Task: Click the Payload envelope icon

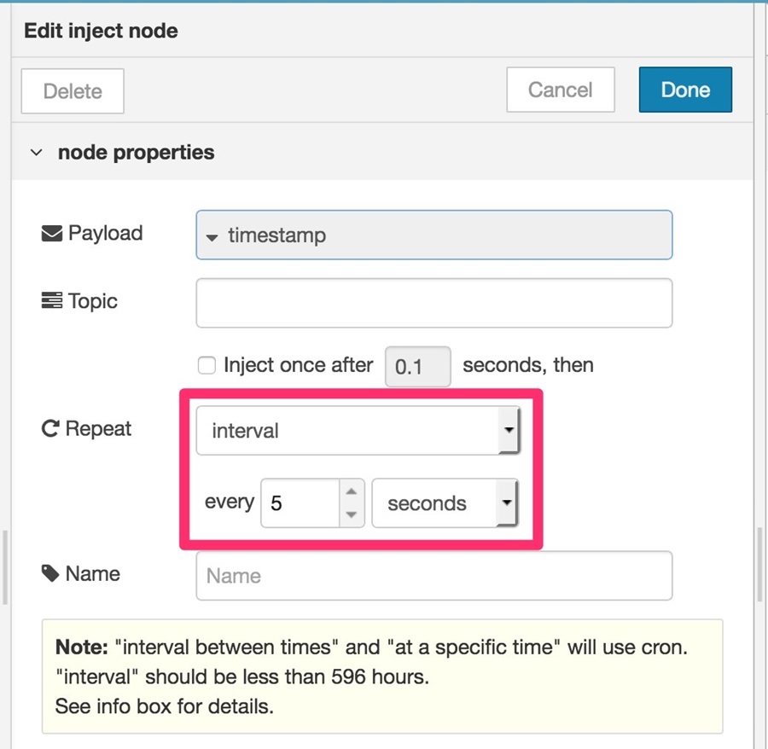Action: coord(52,234)
